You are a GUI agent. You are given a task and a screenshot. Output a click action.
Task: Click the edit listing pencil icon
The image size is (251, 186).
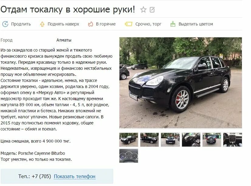(x=152, y=10)
